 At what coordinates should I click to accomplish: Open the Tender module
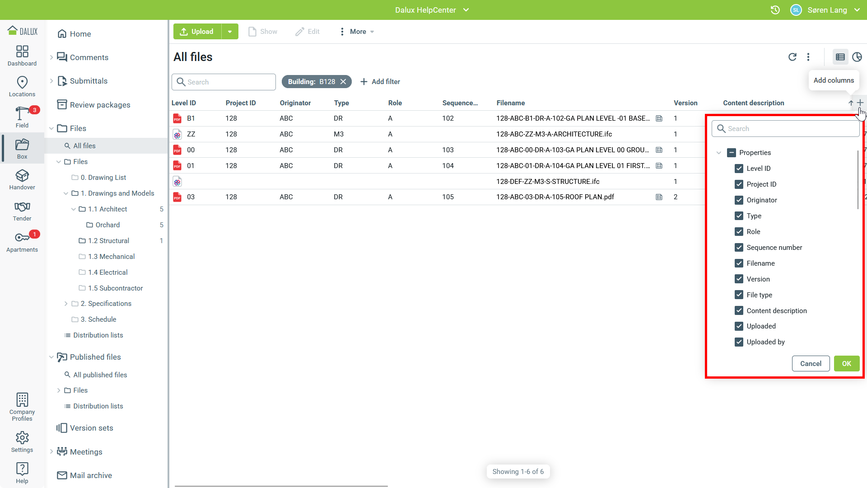(x=22, y=211)
